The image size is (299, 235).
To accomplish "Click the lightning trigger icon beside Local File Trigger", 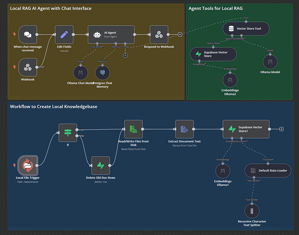I will (x=15, y=165).
